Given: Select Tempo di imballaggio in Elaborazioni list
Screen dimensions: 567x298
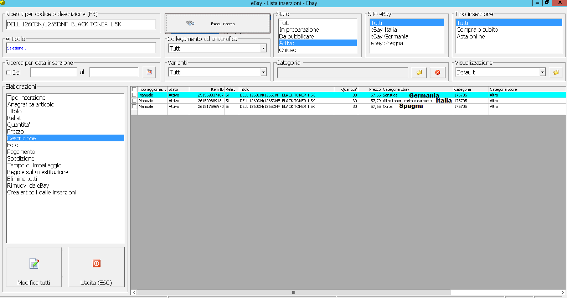Looking at the screenshot, I should click(x=65, y=165).
